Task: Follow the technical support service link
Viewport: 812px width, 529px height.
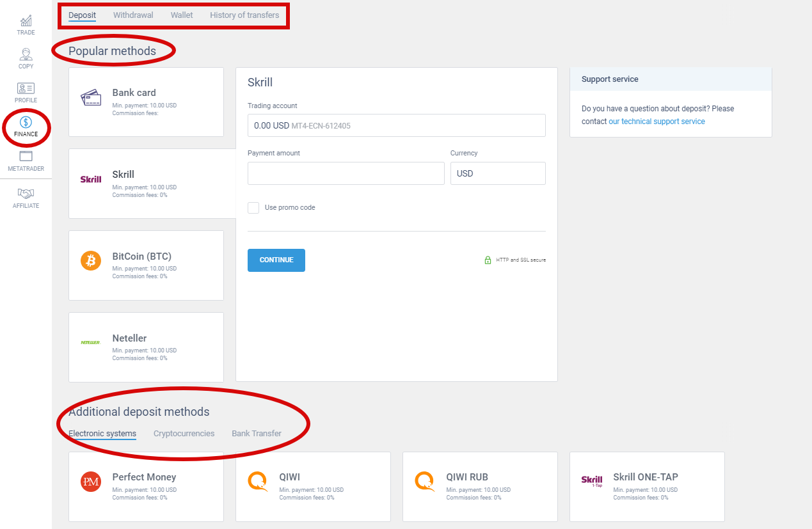Action: coord(657,122)
